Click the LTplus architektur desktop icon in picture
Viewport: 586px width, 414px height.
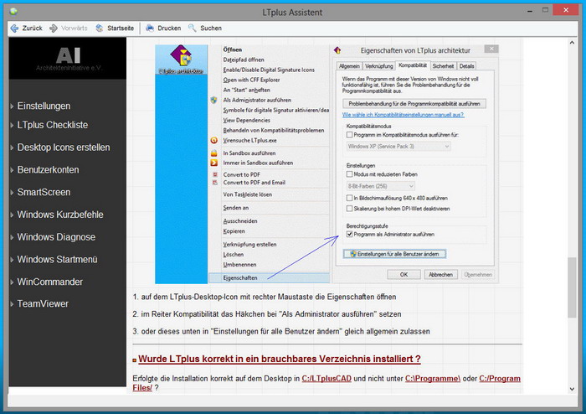click(x=182, y=60)
